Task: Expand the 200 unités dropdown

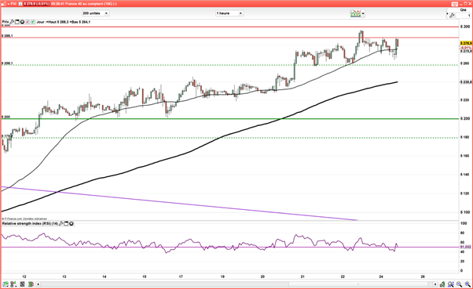Action: pyautogui.click(x=96, y=13)
